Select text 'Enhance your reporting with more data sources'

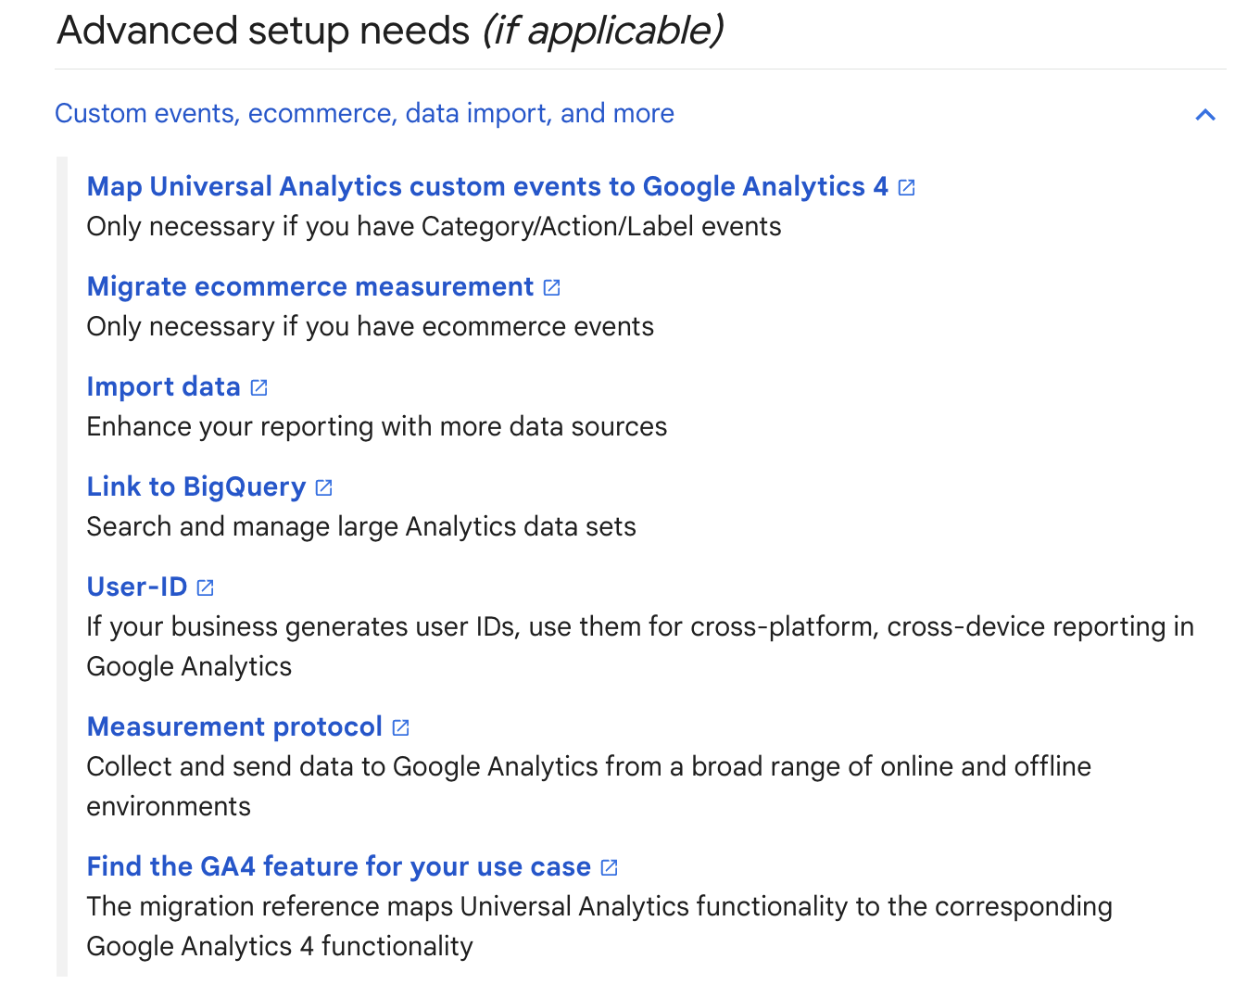coord(377,427)
